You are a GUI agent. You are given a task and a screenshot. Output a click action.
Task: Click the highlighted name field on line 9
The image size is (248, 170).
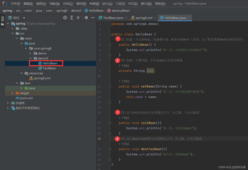[x=150, y=71]
